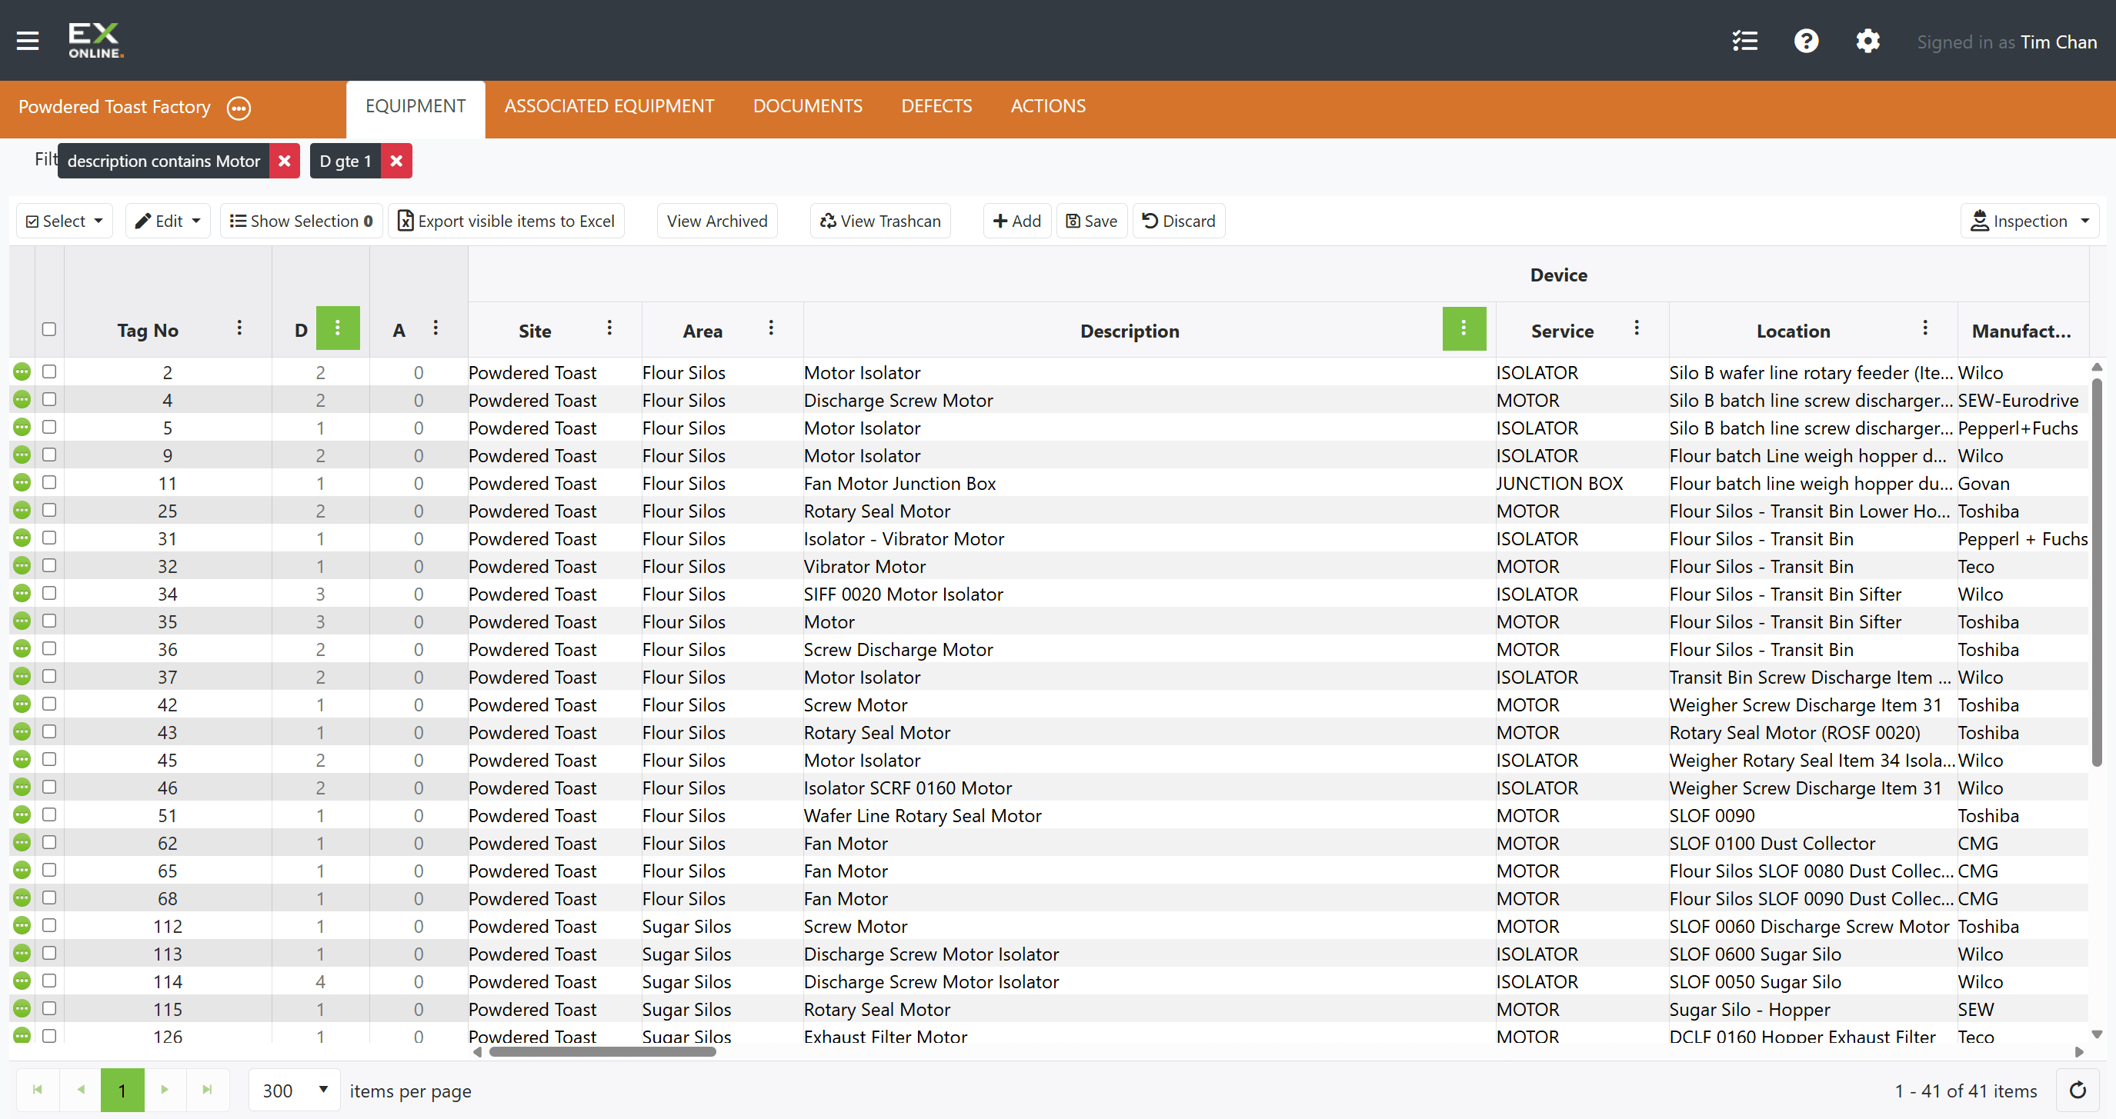Open the checklist tasks icon in header

(x=1744, y=41)
